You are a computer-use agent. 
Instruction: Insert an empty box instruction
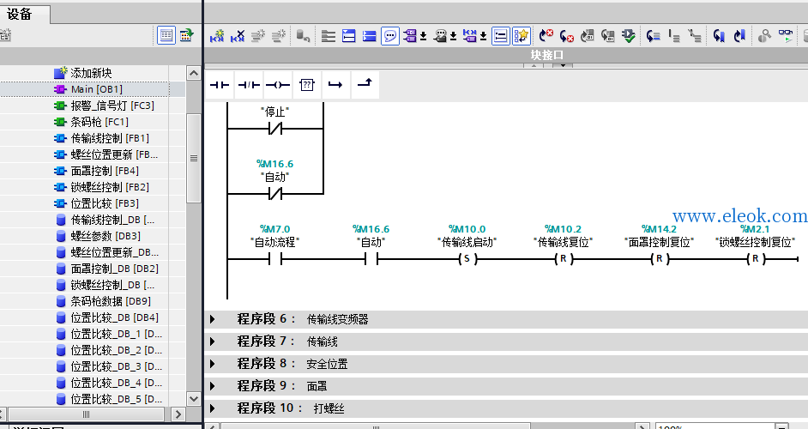coord(306,85)
